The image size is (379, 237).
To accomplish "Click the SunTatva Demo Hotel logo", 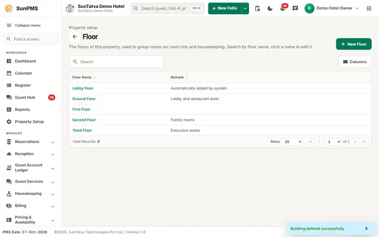I will coord(70,8).
